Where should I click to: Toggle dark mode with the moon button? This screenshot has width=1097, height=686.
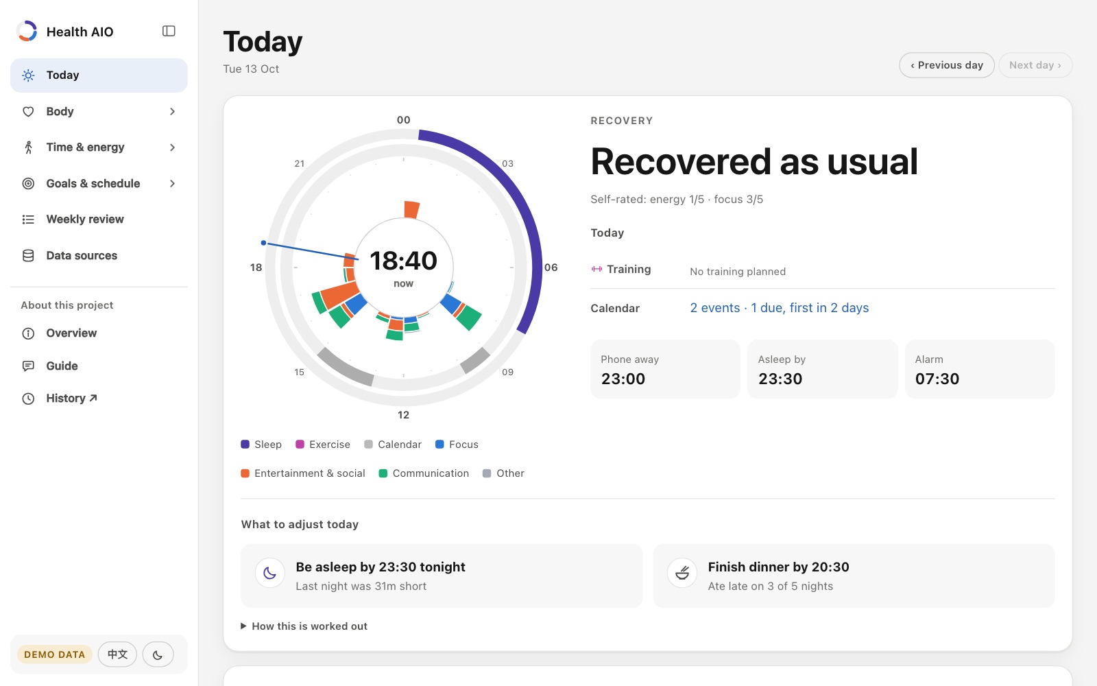pos(158,654)
